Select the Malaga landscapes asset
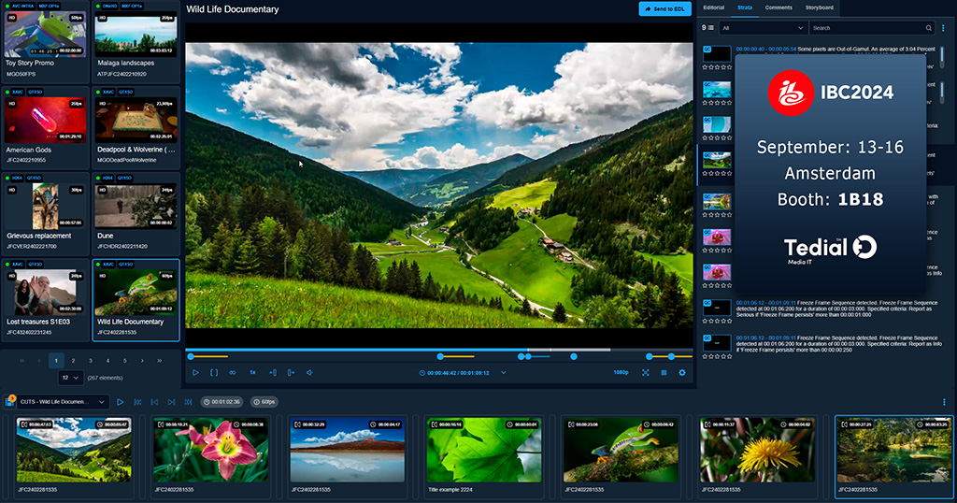The width and height of the screenshot is (957, 503). click(x=136, y=42)
